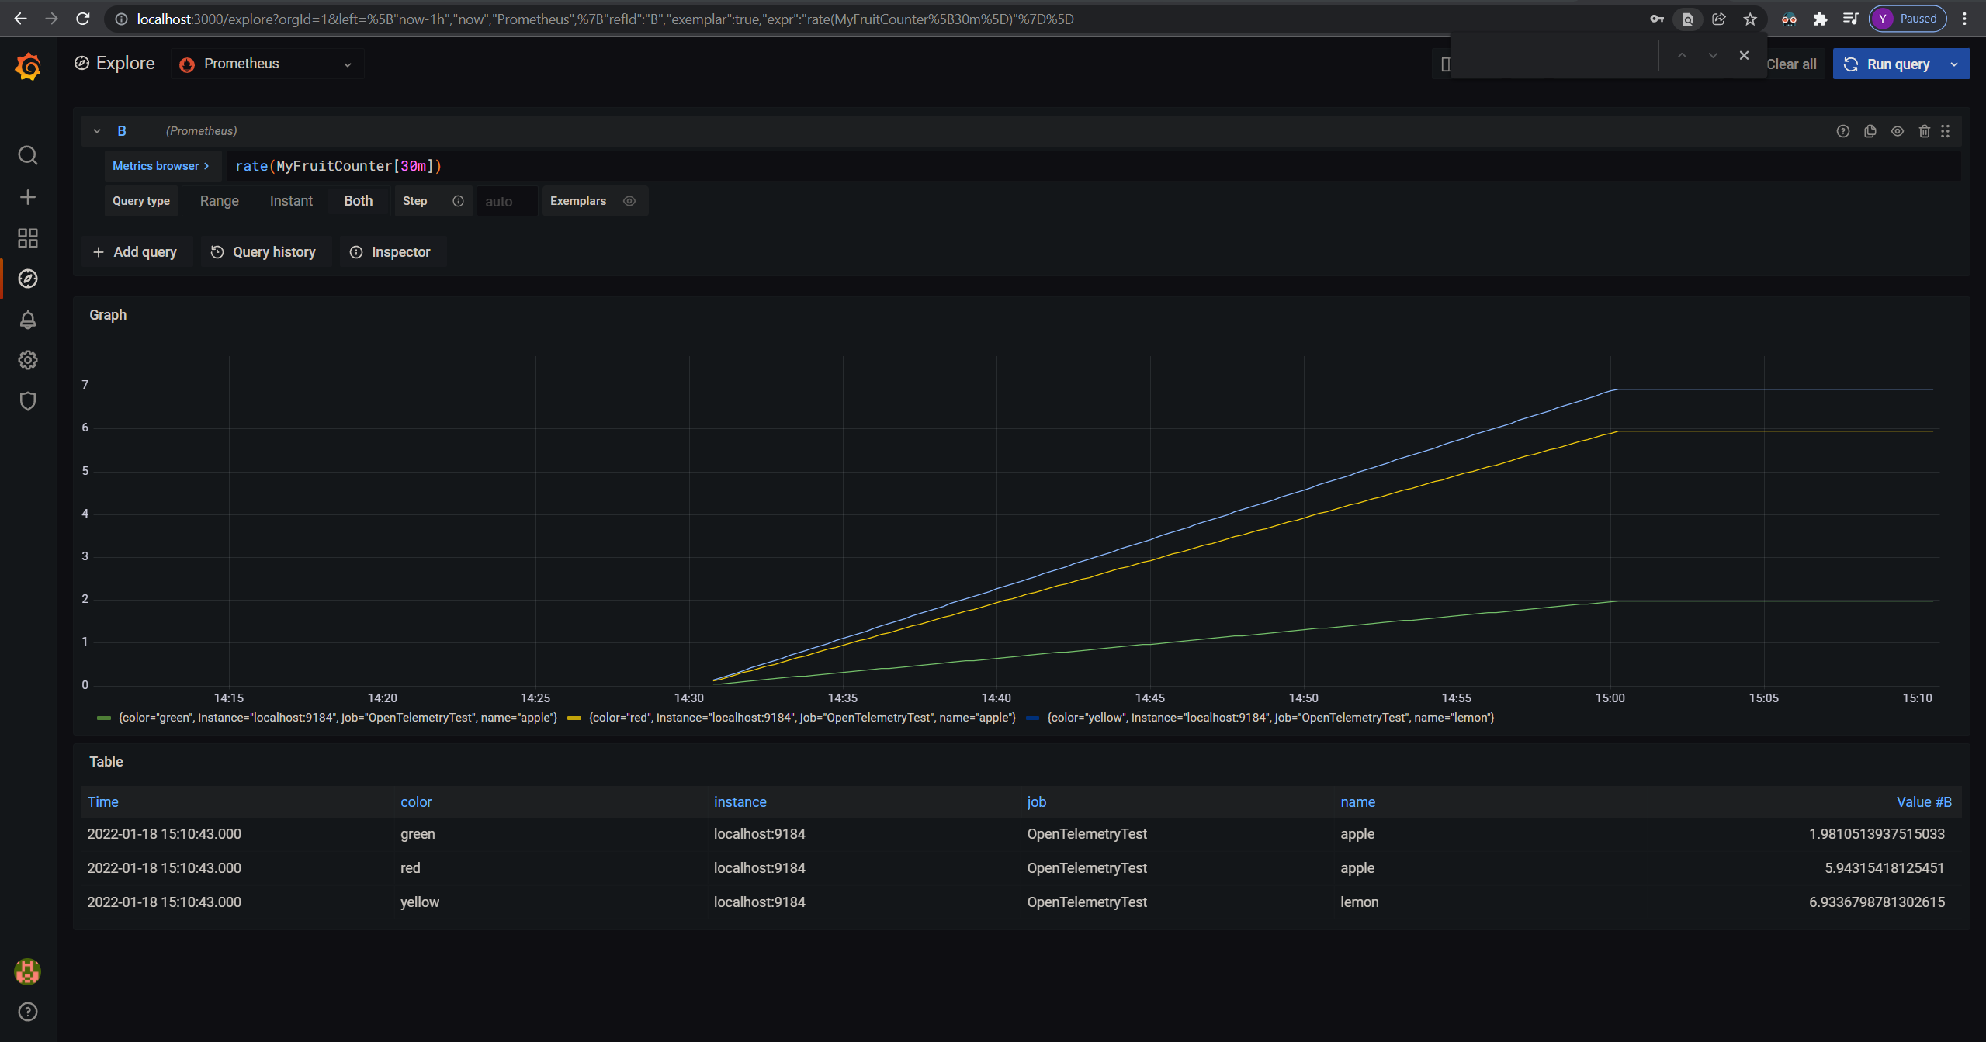1986x1042 pixels.
Task: Sort table by job column
Action: tap(1036, 802)
